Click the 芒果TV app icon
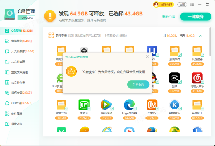This screenshot has height=146, width=215. click(152, 105)
